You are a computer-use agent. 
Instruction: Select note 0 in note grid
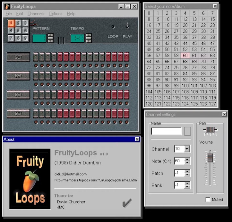pos(149,13)
